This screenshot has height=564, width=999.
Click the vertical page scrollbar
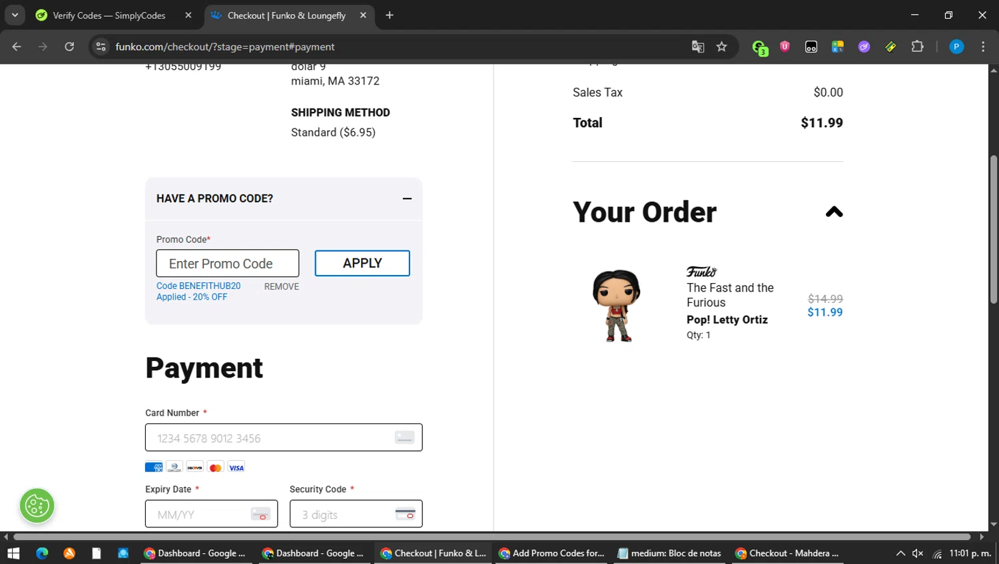[x=994, y=229]
